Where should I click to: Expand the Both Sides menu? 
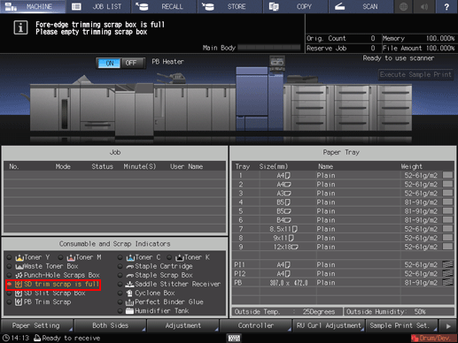pyautogui.click(x=110, y=325)
